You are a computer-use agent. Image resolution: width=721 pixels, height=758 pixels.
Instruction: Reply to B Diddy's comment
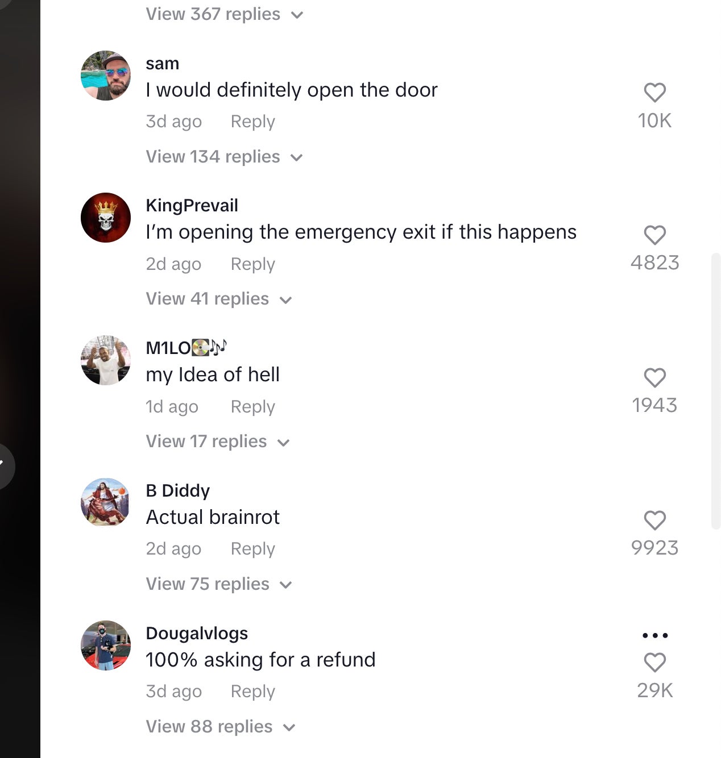(x=252, y=549)
